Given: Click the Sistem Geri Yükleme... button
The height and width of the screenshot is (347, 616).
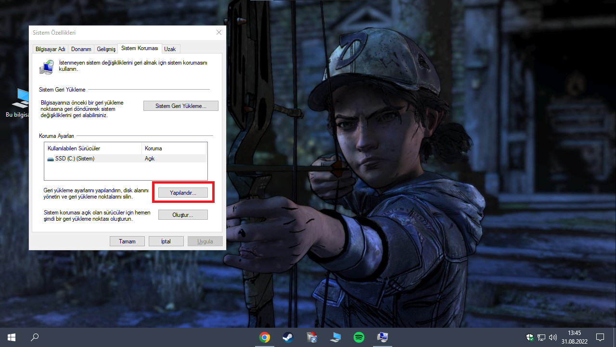Looking at the screenshot, I should tap(181, 106).
